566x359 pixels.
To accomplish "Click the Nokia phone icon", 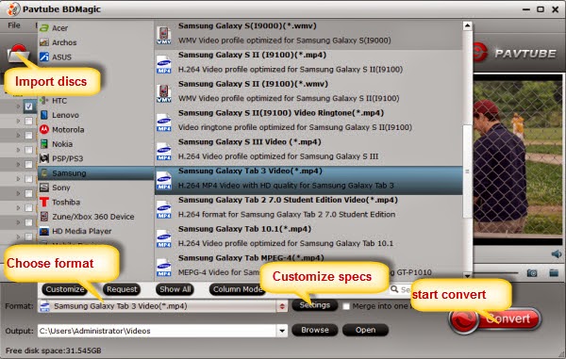I will click(44, 144).
